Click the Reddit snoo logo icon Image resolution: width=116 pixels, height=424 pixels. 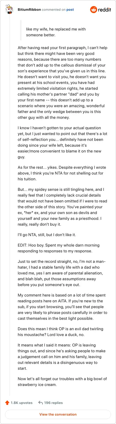94,10
